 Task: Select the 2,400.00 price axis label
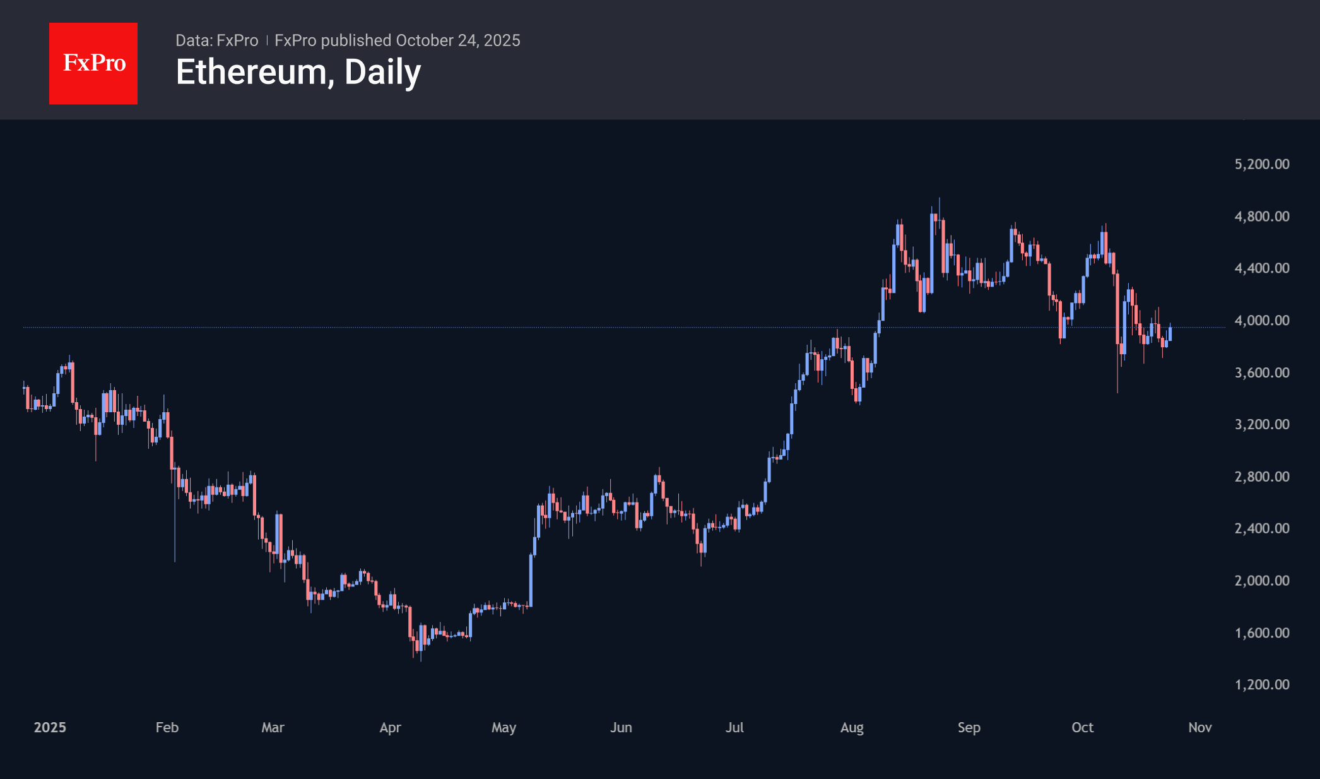1261,528
